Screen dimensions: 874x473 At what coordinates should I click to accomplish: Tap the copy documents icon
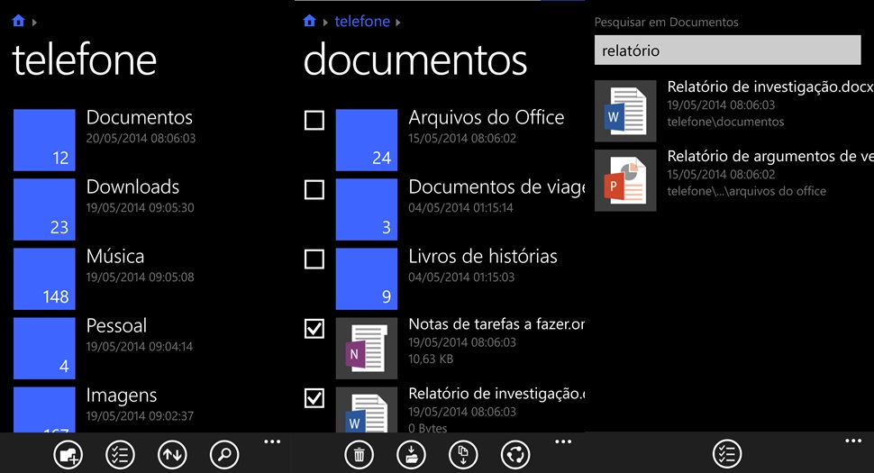point(463,454)
